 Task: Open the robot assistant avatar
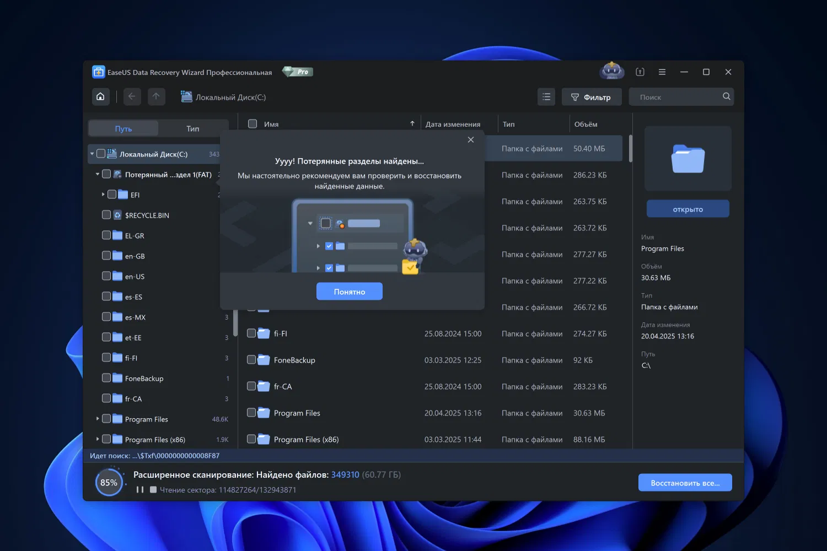[x=611, y=71]
